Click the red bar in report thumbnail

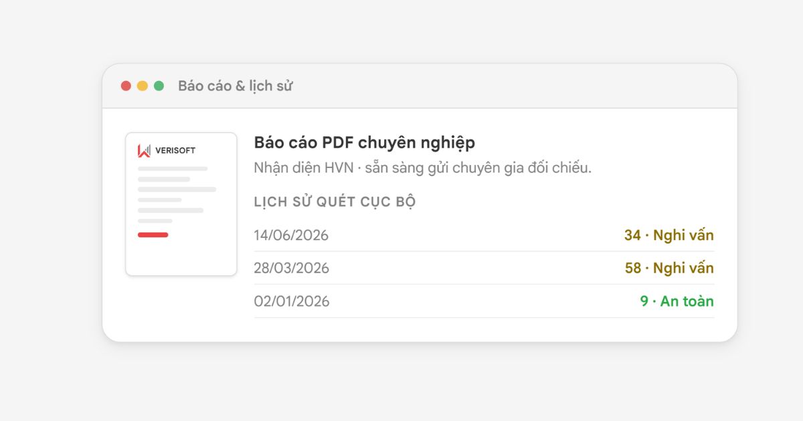point(153,235)
